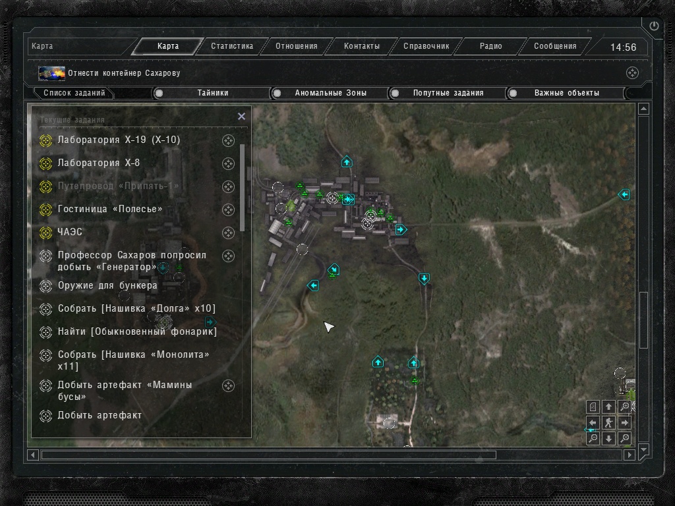Click map vertical scrollbar up arrow
675x506 pixels.
tap(643, 109)
